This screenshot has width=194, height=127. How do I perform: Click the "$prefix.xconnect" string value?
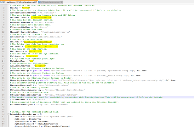pyautogui.click(x=45, y=22)
